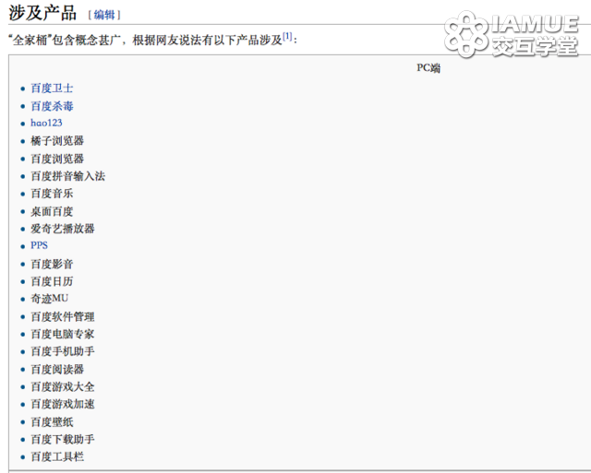Select the 百度电脑专家 list item
The image size is (591, 473).
coord(63,334)
